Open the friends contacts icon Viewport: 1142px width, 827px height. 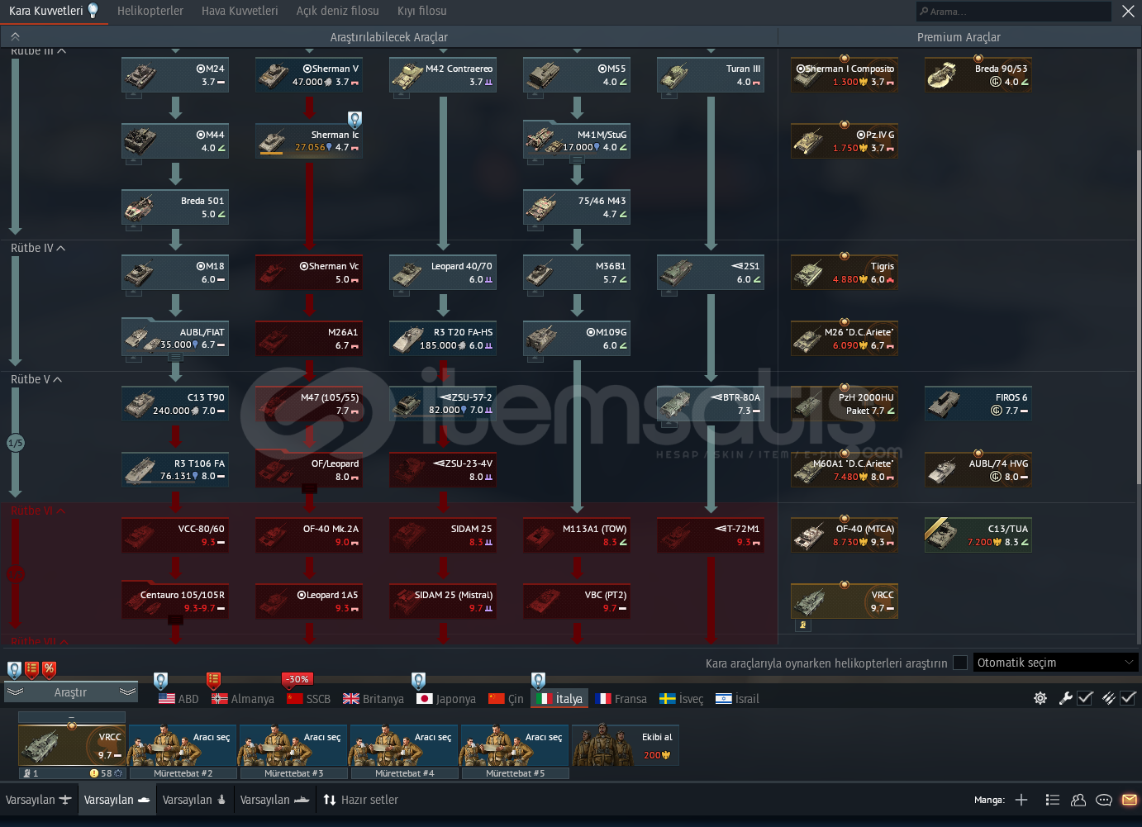pos(1078,800)
